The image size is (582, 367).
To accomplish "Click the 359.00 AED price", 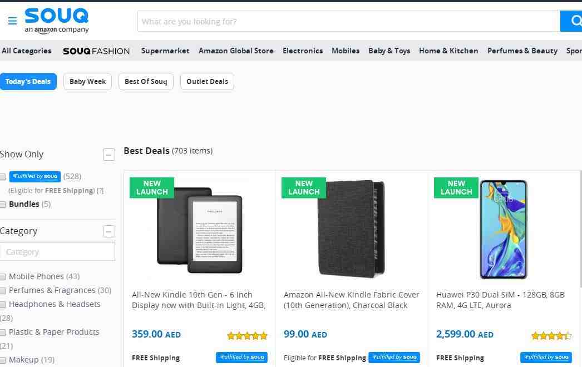I will (x=156, y=334).
